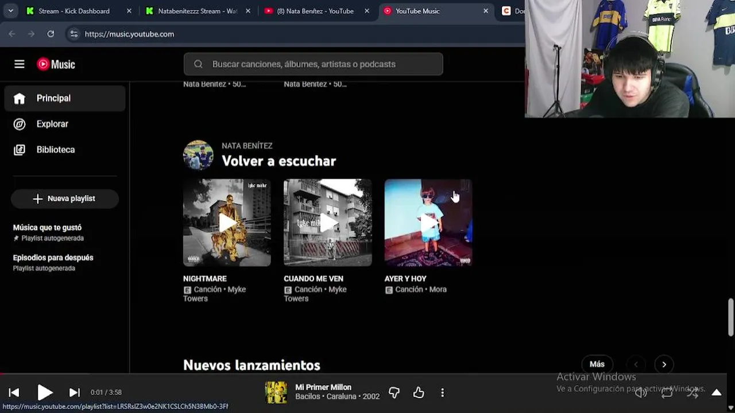Play the AYER Y HOY thumbnail
Image resolution: width=735 pixels, height=413 pixels.
[428, 223]
